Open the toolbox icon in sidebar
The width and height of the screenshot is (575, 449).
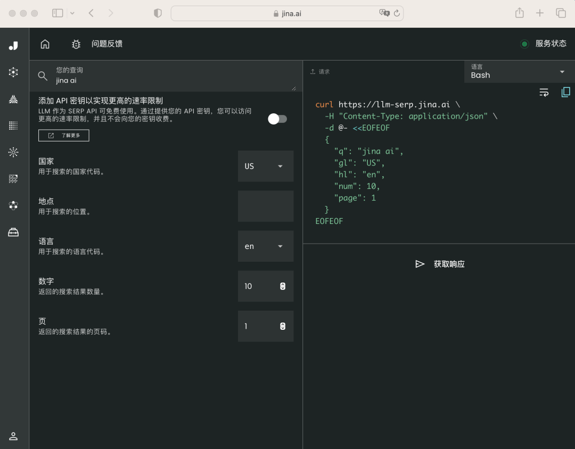pyautogui.click(x=13, y=232)
